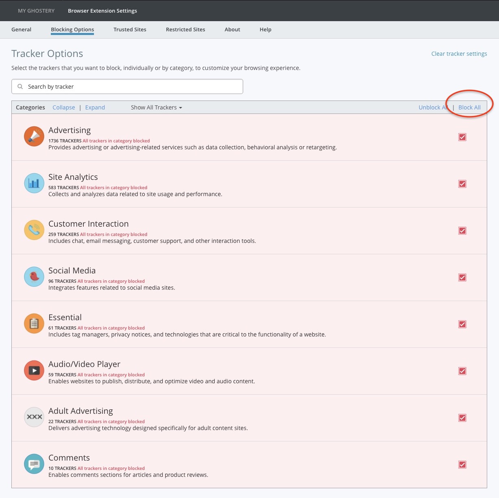Expand the Essential category title
The height and width of the screenshot is (498, 499).
point(65,317)
